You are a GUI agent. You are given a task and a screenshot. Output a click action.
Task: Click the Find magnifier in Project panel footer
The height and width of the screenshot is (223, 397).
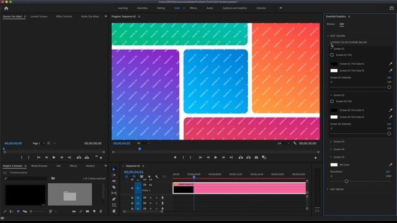tap(81, 211)
